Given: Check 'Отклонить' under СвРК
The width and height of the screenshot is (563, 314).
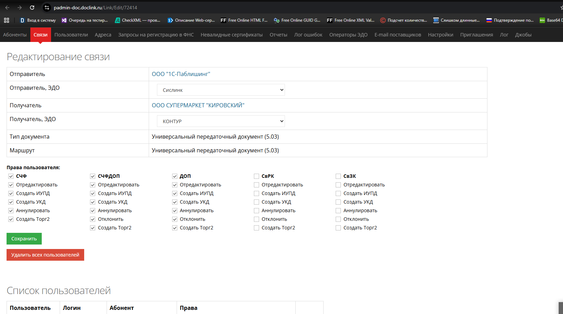Looking at the screenshot, I should click(x=256, y=219).
